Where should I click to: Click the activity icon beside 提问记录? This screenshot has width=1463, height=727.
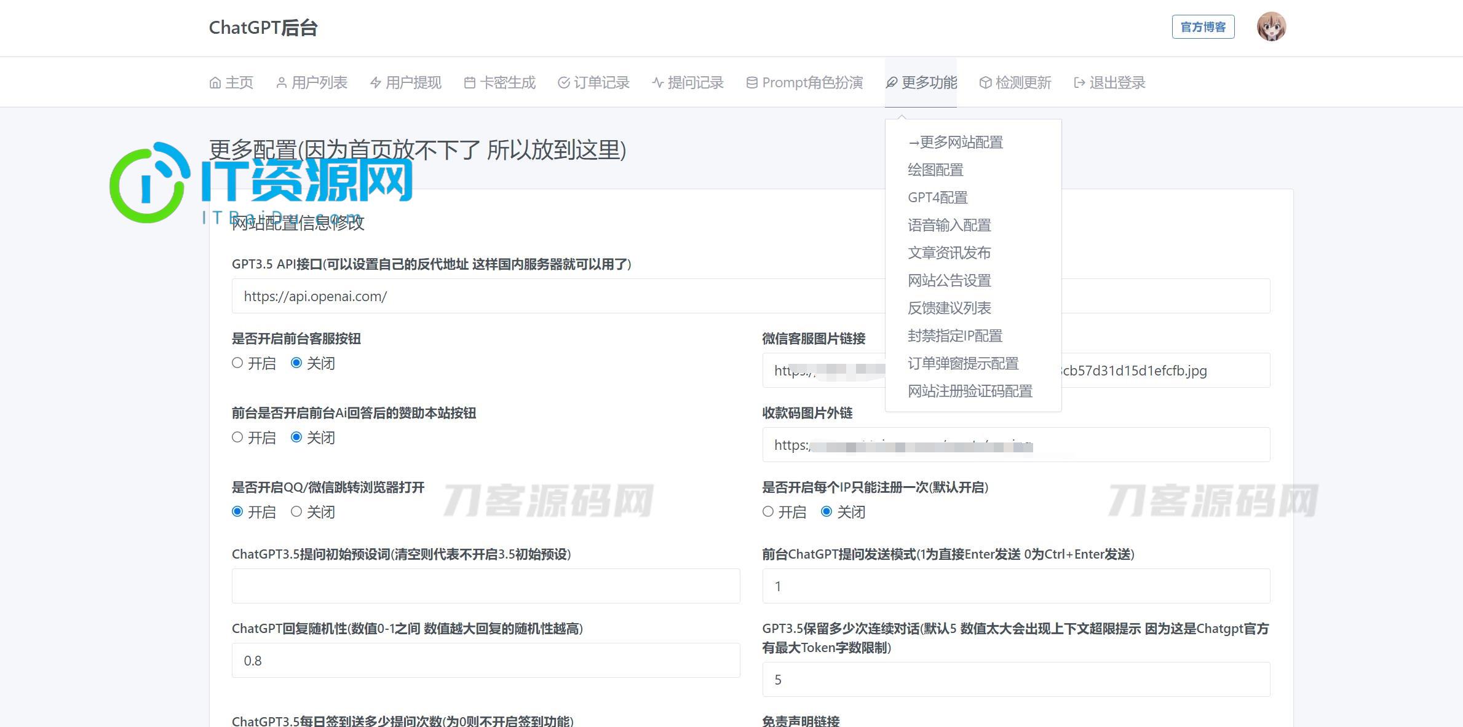click(x=658, y=82)
